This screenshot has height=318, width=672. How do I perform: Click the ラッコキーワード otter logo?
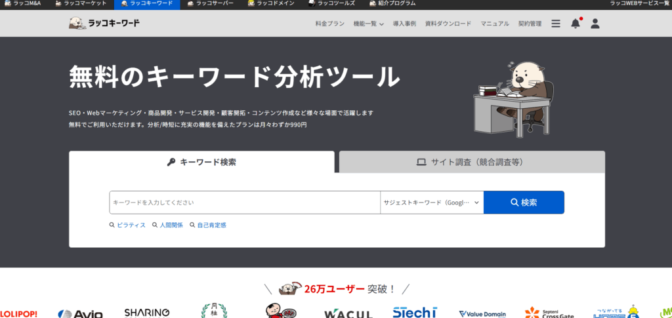[104, 23]
